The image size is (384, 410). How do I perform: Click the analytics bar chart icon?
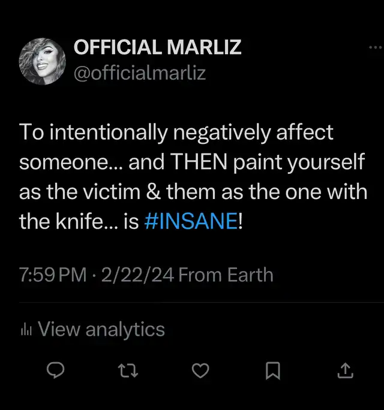pyautogui.click(x=26, y=329)
